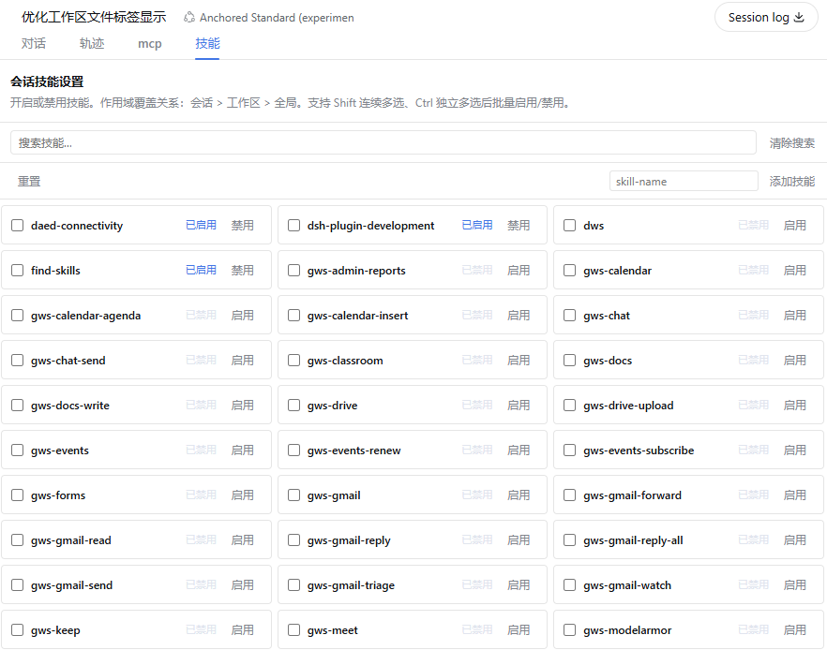Click the gws-docs-write skill name
This screenshot has height=650, width=827.
coord(70,405)
